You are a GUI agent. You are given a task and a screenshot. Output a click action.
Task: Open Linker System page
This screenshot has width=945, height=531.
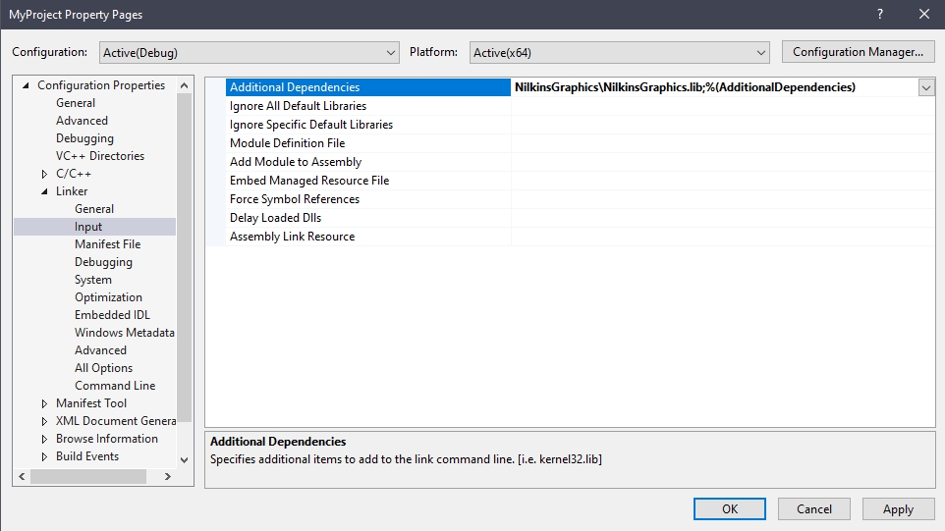(x=93, y=280)
